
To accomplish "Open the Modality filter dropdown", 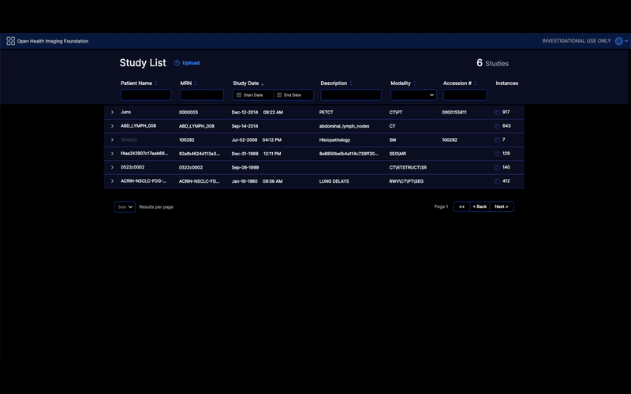I will coord(413,95).
